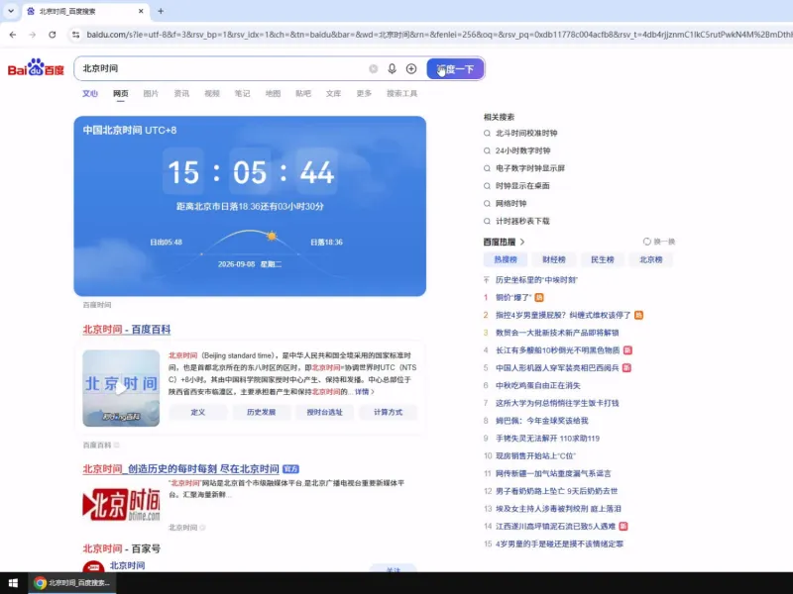Image resolution: width=793 pixels, height=594 pixels.
Task: Click the pinned top item 历史坐标里的"中埃时刻"
Action: (x=536, y=280)
